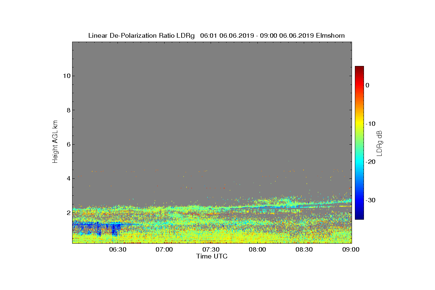Click the 08:30 time tick label
The height and width of the screenshot is (290, 435).
pyautogui.click(x=304, y=249)
